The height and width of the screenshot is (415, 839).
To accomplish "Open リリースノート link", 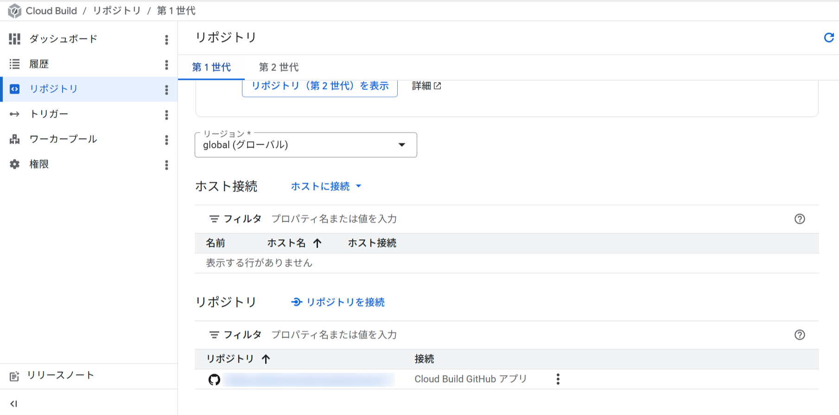I will pos(60,376).
